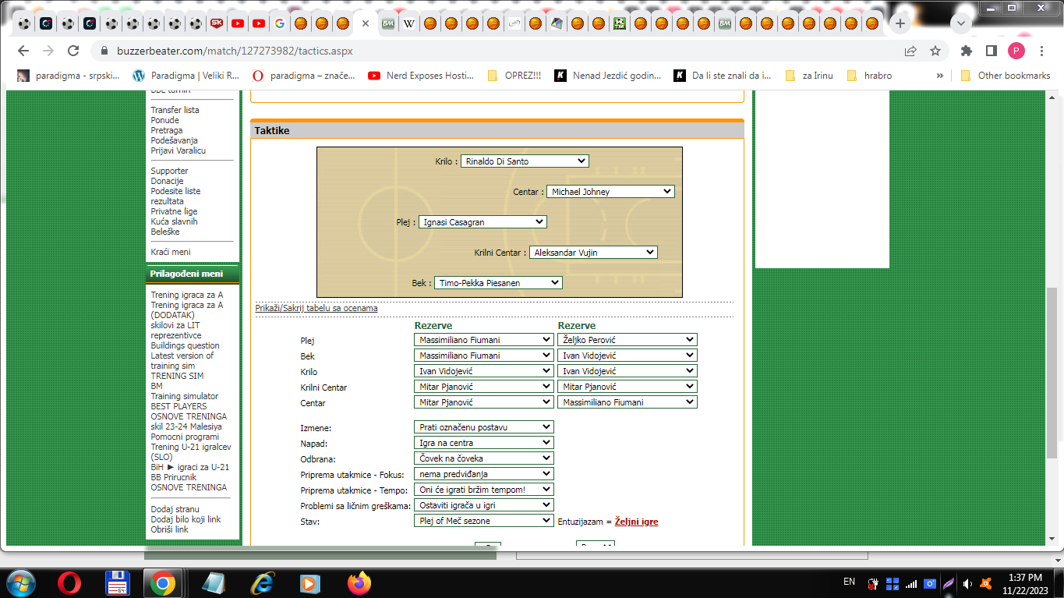Click 'Obriši link' in custom menu

170,529
